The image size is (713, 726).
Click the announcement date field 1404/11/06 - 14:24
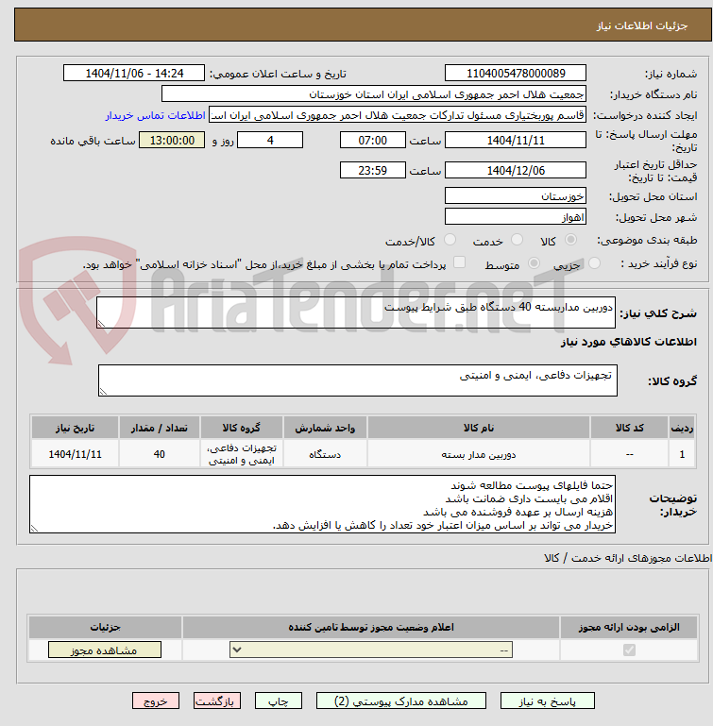click(x=134, y=73)
